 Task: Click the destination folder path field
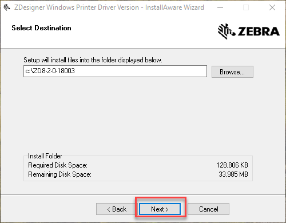pos(115,71)
